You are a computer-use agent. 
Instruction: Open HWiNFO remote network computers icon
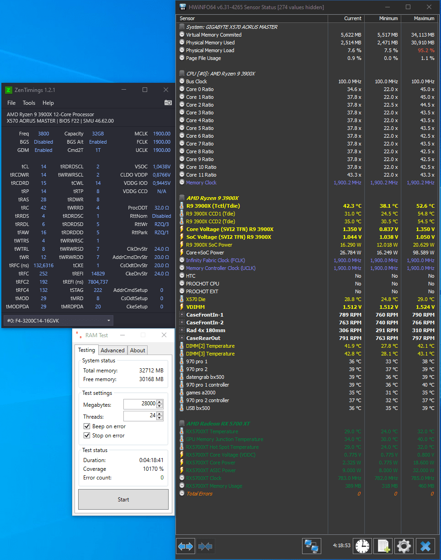[x=312, y=546]
